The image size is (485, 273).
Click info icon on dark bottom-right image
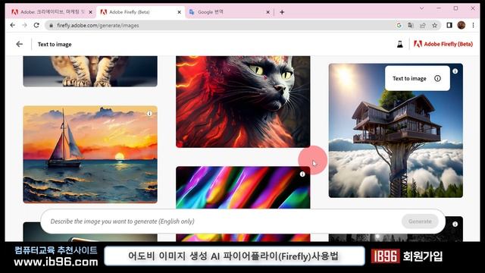click(455, 224)
